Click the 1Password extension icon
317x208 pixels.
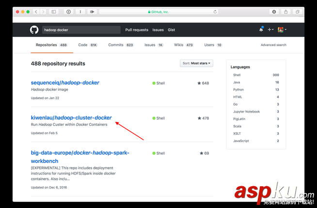pyautogui.click(x=68, y=12)
